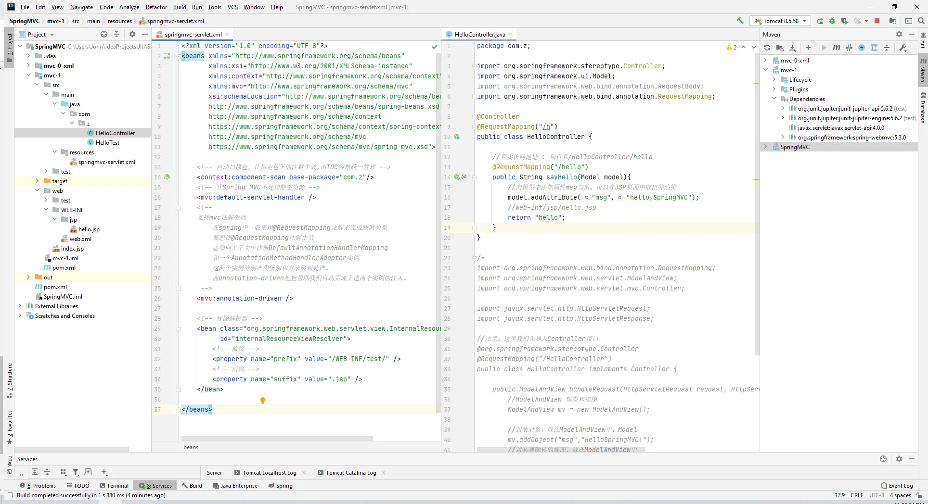Image resolution: width=928 pixels, height=504 pixels.
Task: Open the Search Everywhere magnifier
Action: click(921, 21)
